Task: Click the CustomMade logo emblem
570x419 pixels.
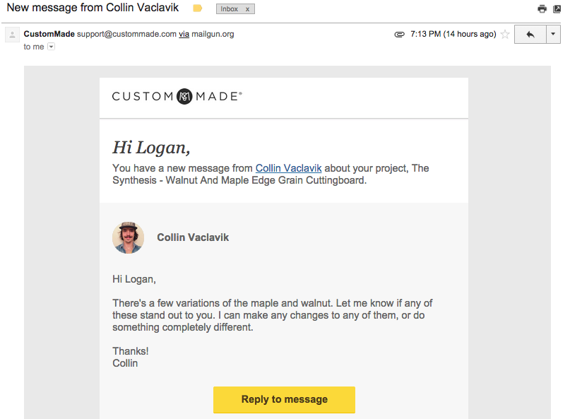Action: pyautogui.click(x=184, y=96)
